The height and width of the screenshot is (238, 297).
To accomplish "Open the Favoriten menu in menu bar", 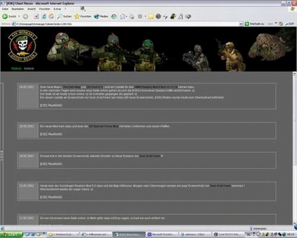I will 45,9.
